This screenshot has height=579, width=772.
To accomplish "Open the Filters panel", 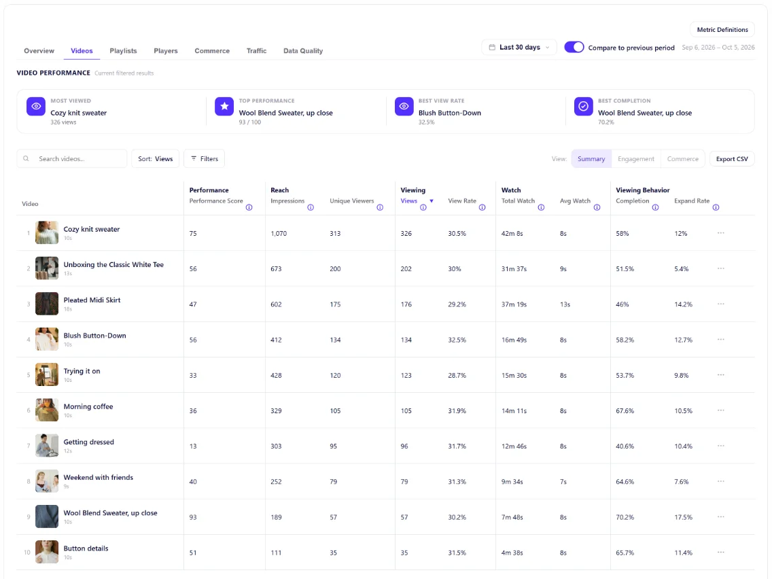I will point(205,158).
